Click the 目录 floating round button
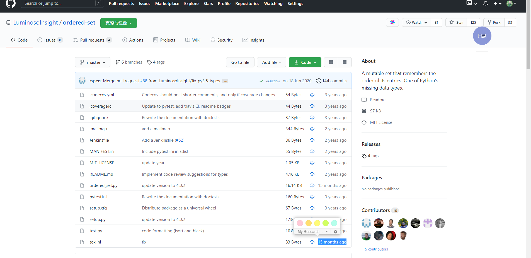 pyautogui.click(x=482, y=36)
